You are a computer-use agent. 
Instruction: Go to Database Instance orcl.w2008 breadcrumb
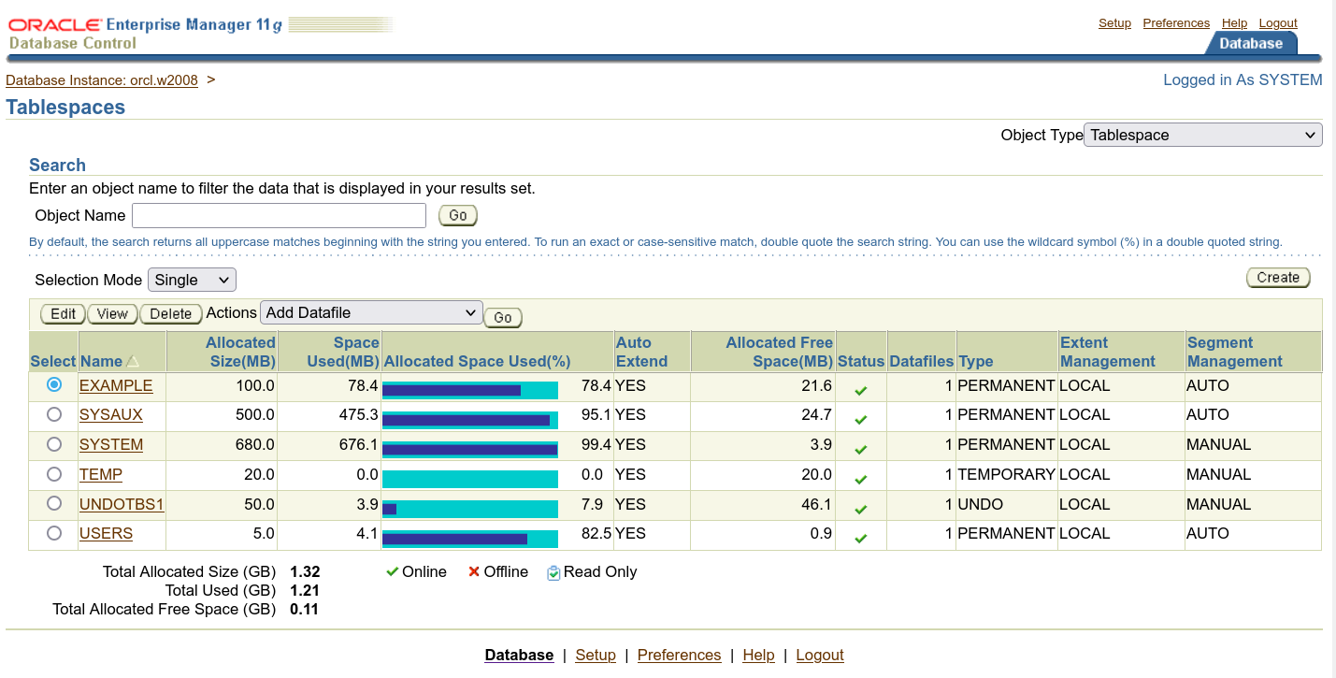tap(102, 80)
